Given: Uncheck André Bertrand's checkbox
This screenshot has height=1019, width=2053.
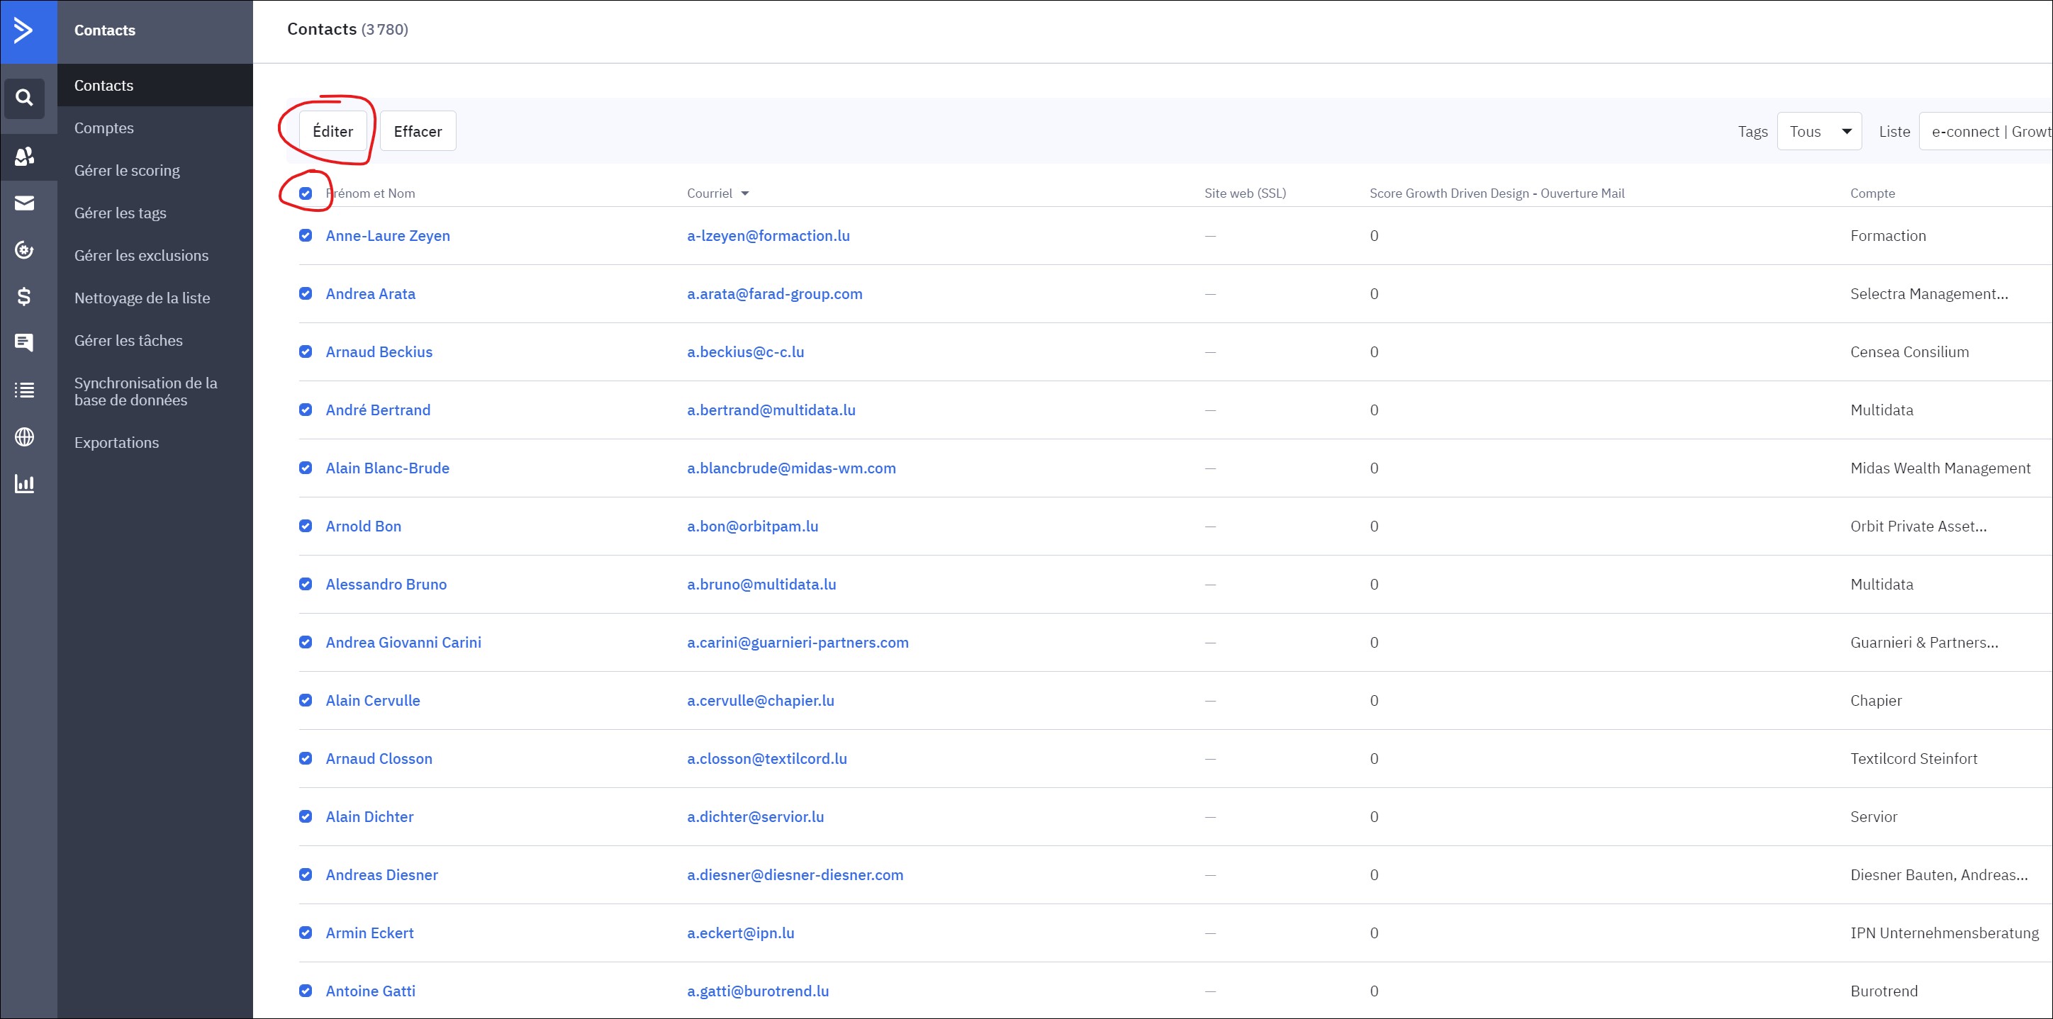Looking at the screenshot, I should click(x=306, y=410).
